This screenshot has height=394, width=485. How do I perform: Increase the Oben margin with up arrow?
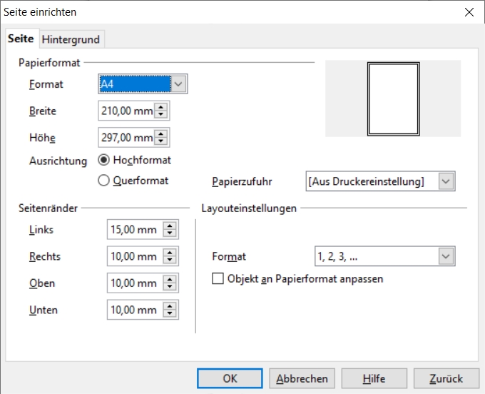tap(170, 280)
